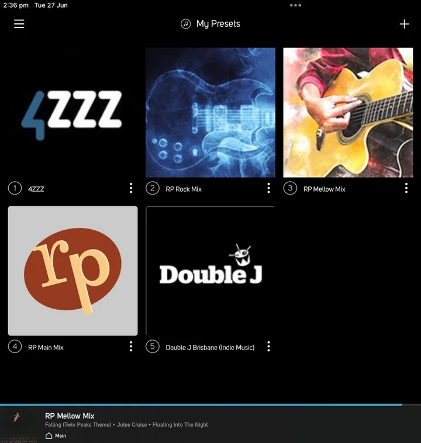Tap the music note icon beside My Presets
This screenshot has width=421, height=443.
186,24
